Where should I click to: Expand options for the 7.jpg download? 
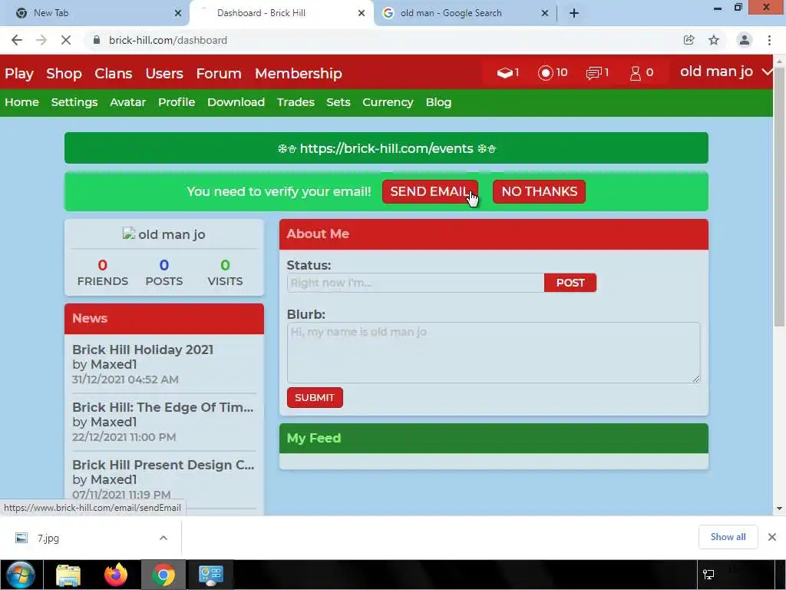[163, 538]
